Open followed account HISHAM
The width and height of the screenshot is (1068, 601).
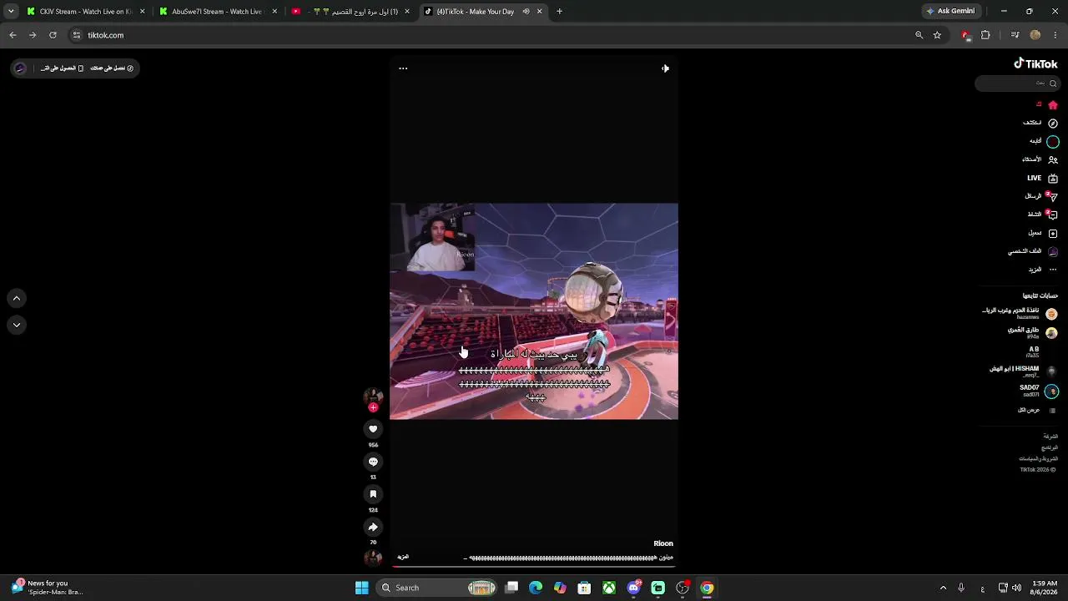[x=1023, y=371]
